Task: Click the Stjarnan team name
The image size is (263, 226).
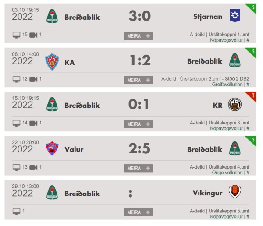Action: click(208, 17)
